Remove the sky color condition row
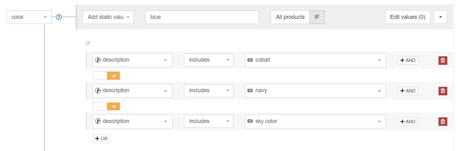Image resolution: width=458 pixels, height=151 pixels. pyautogui.click(x=443, y=121)
